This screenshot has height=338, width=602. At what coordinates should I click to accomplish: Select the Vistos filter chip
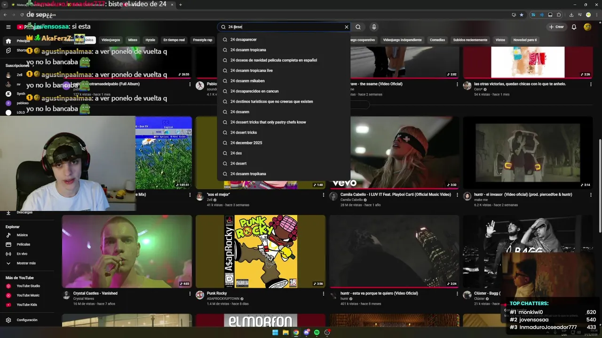(x=500, y=40)
